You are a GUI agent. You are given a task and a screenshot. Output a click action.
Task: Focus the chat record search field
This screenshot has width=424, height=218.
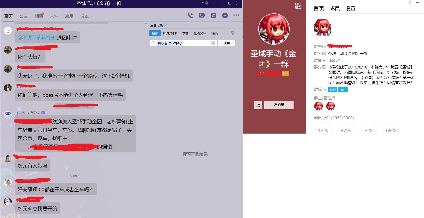pos(183,43)
